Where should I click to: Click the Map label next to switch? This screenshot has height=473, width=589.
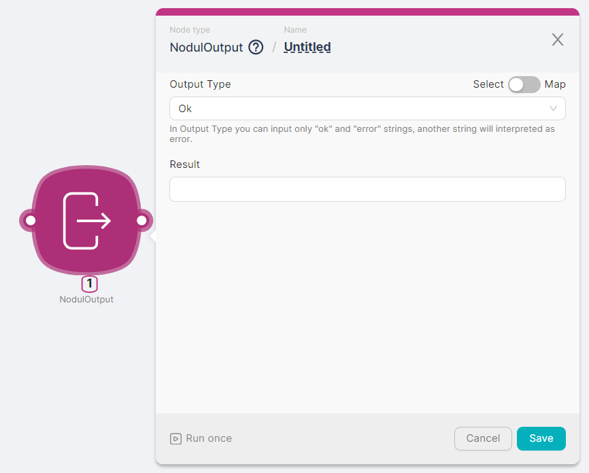click(555, 85)
